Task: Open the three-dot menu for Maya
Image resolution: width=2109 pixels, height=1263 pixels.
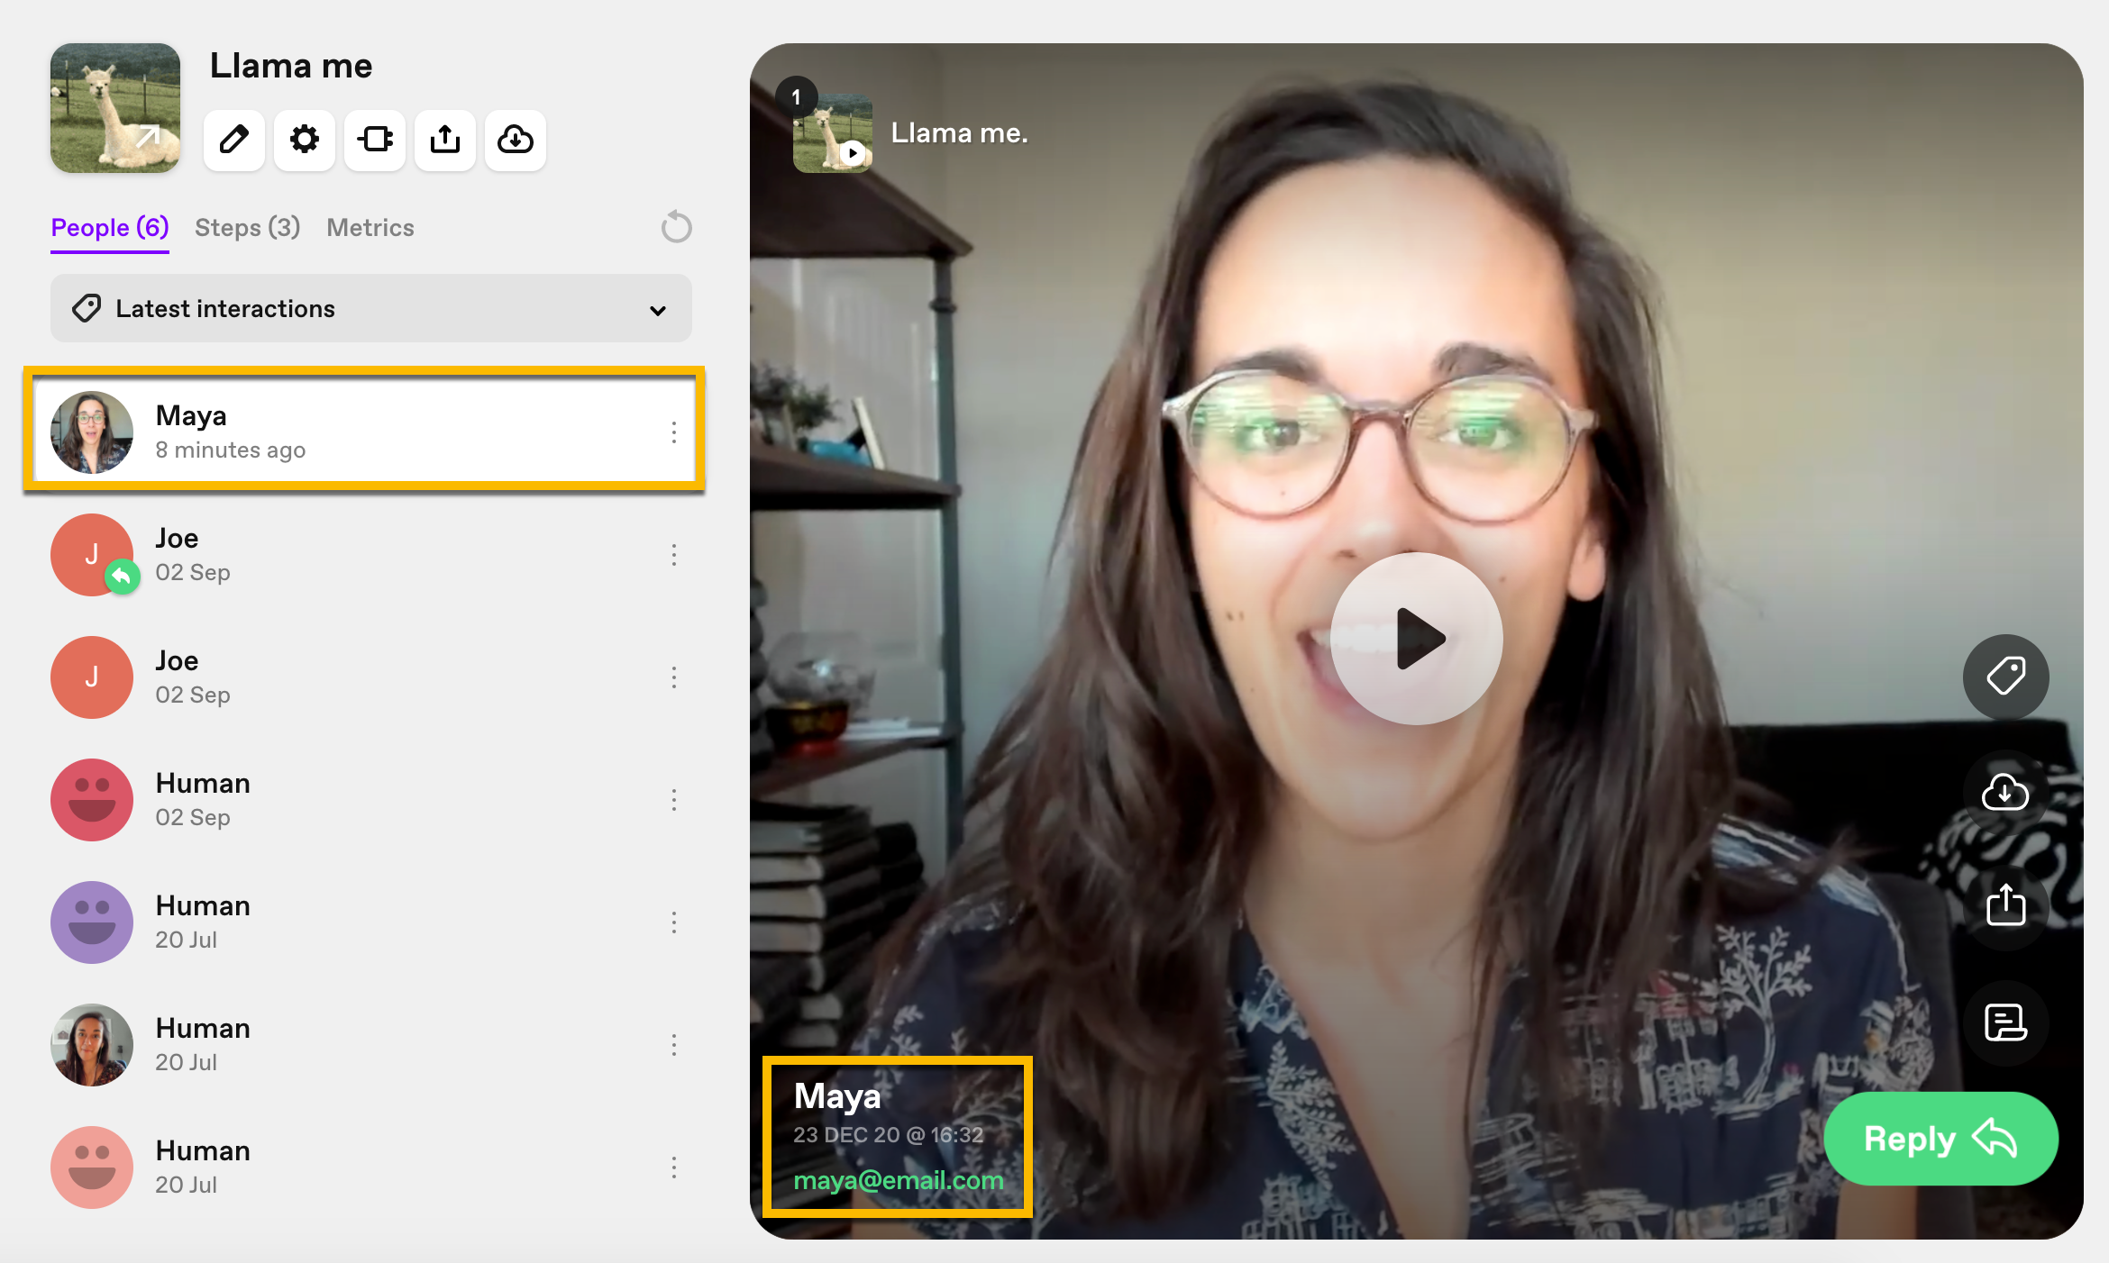Action: (674, 432)
